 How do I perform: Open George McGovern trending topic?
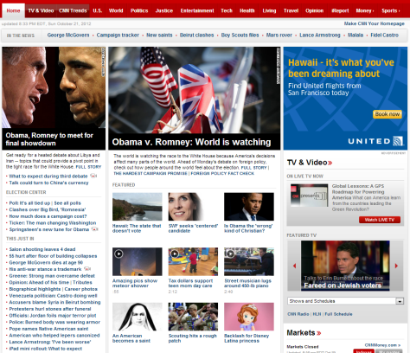(68, 35)
